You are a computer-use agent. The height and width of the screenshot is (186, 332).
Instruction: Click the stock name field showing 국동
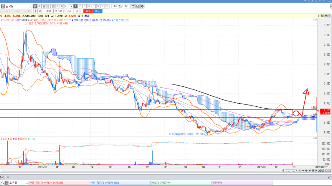coord(18,6)
